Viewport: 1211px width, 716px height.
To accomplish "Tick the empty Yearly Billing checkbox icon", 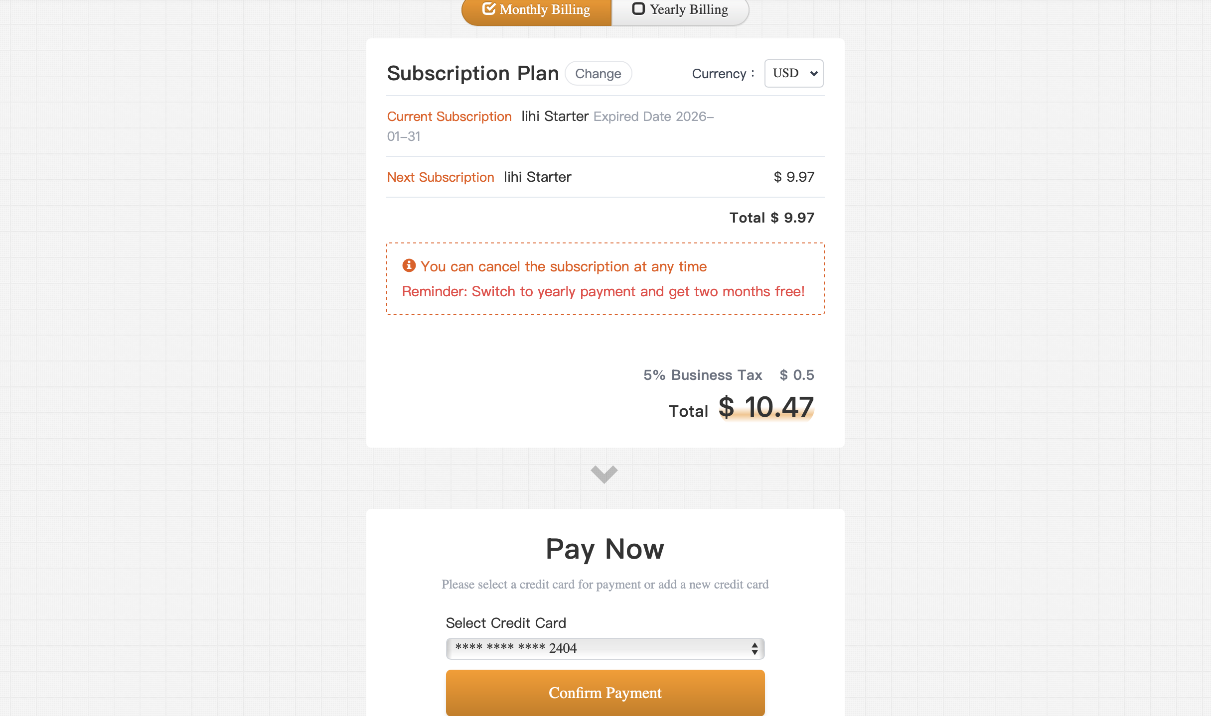I will (638, 9).
